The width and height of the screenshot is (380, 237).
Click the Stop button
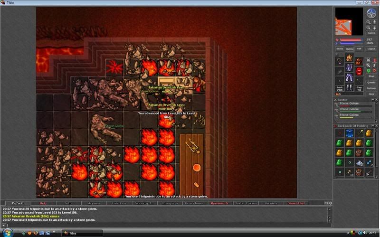point(371,76)
